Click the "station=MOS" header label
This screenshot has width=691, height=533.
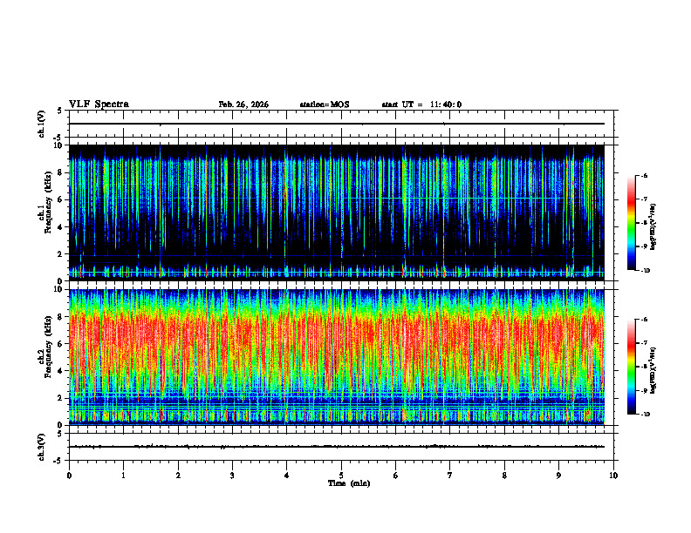click(325, 105)
